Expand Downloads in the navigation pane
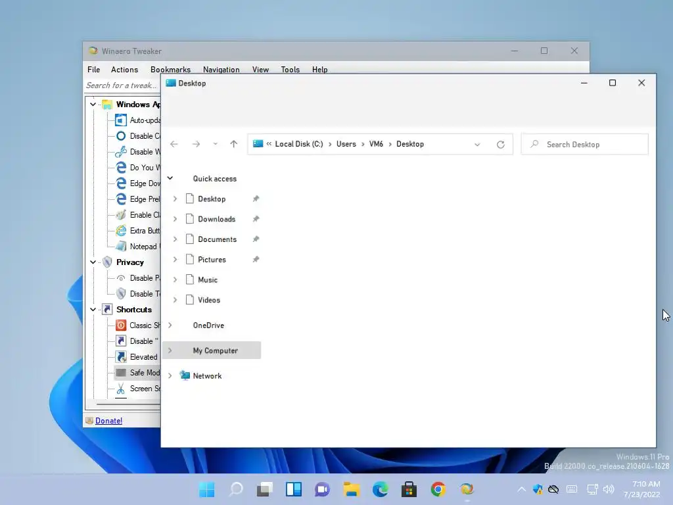This screenshot has height=505, width=673. click(x=175, y=219)
